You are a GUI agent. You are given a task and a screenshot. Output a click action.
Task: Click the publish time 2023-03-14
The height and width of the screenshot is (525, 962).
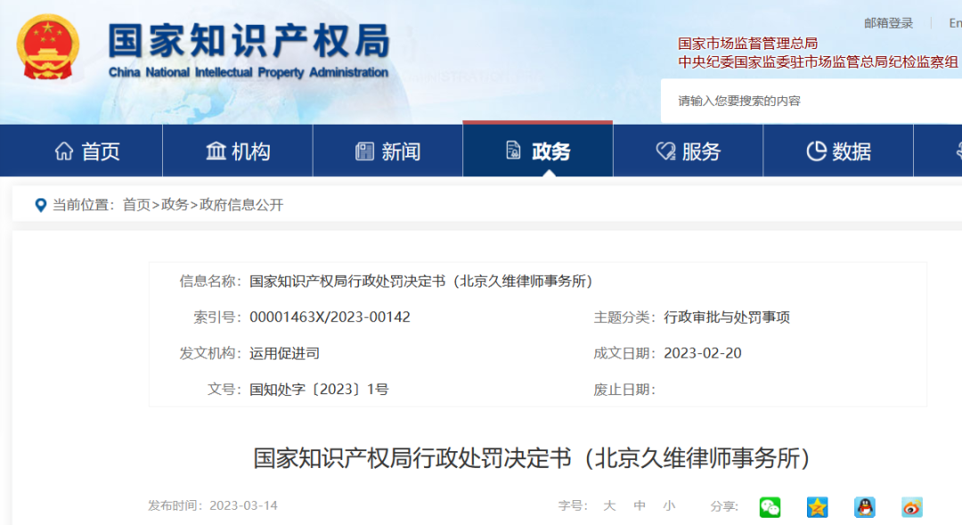243,506
